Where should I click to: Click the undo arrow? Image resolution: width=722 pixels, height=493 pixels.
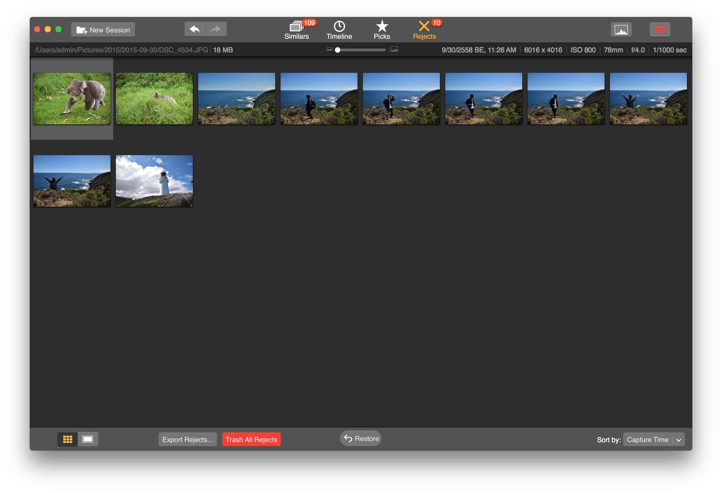click(195, 29)
